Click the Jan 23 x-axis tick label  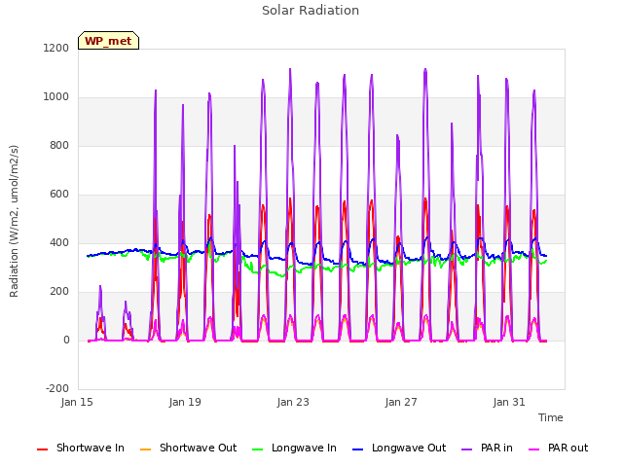tap(293, 402)
